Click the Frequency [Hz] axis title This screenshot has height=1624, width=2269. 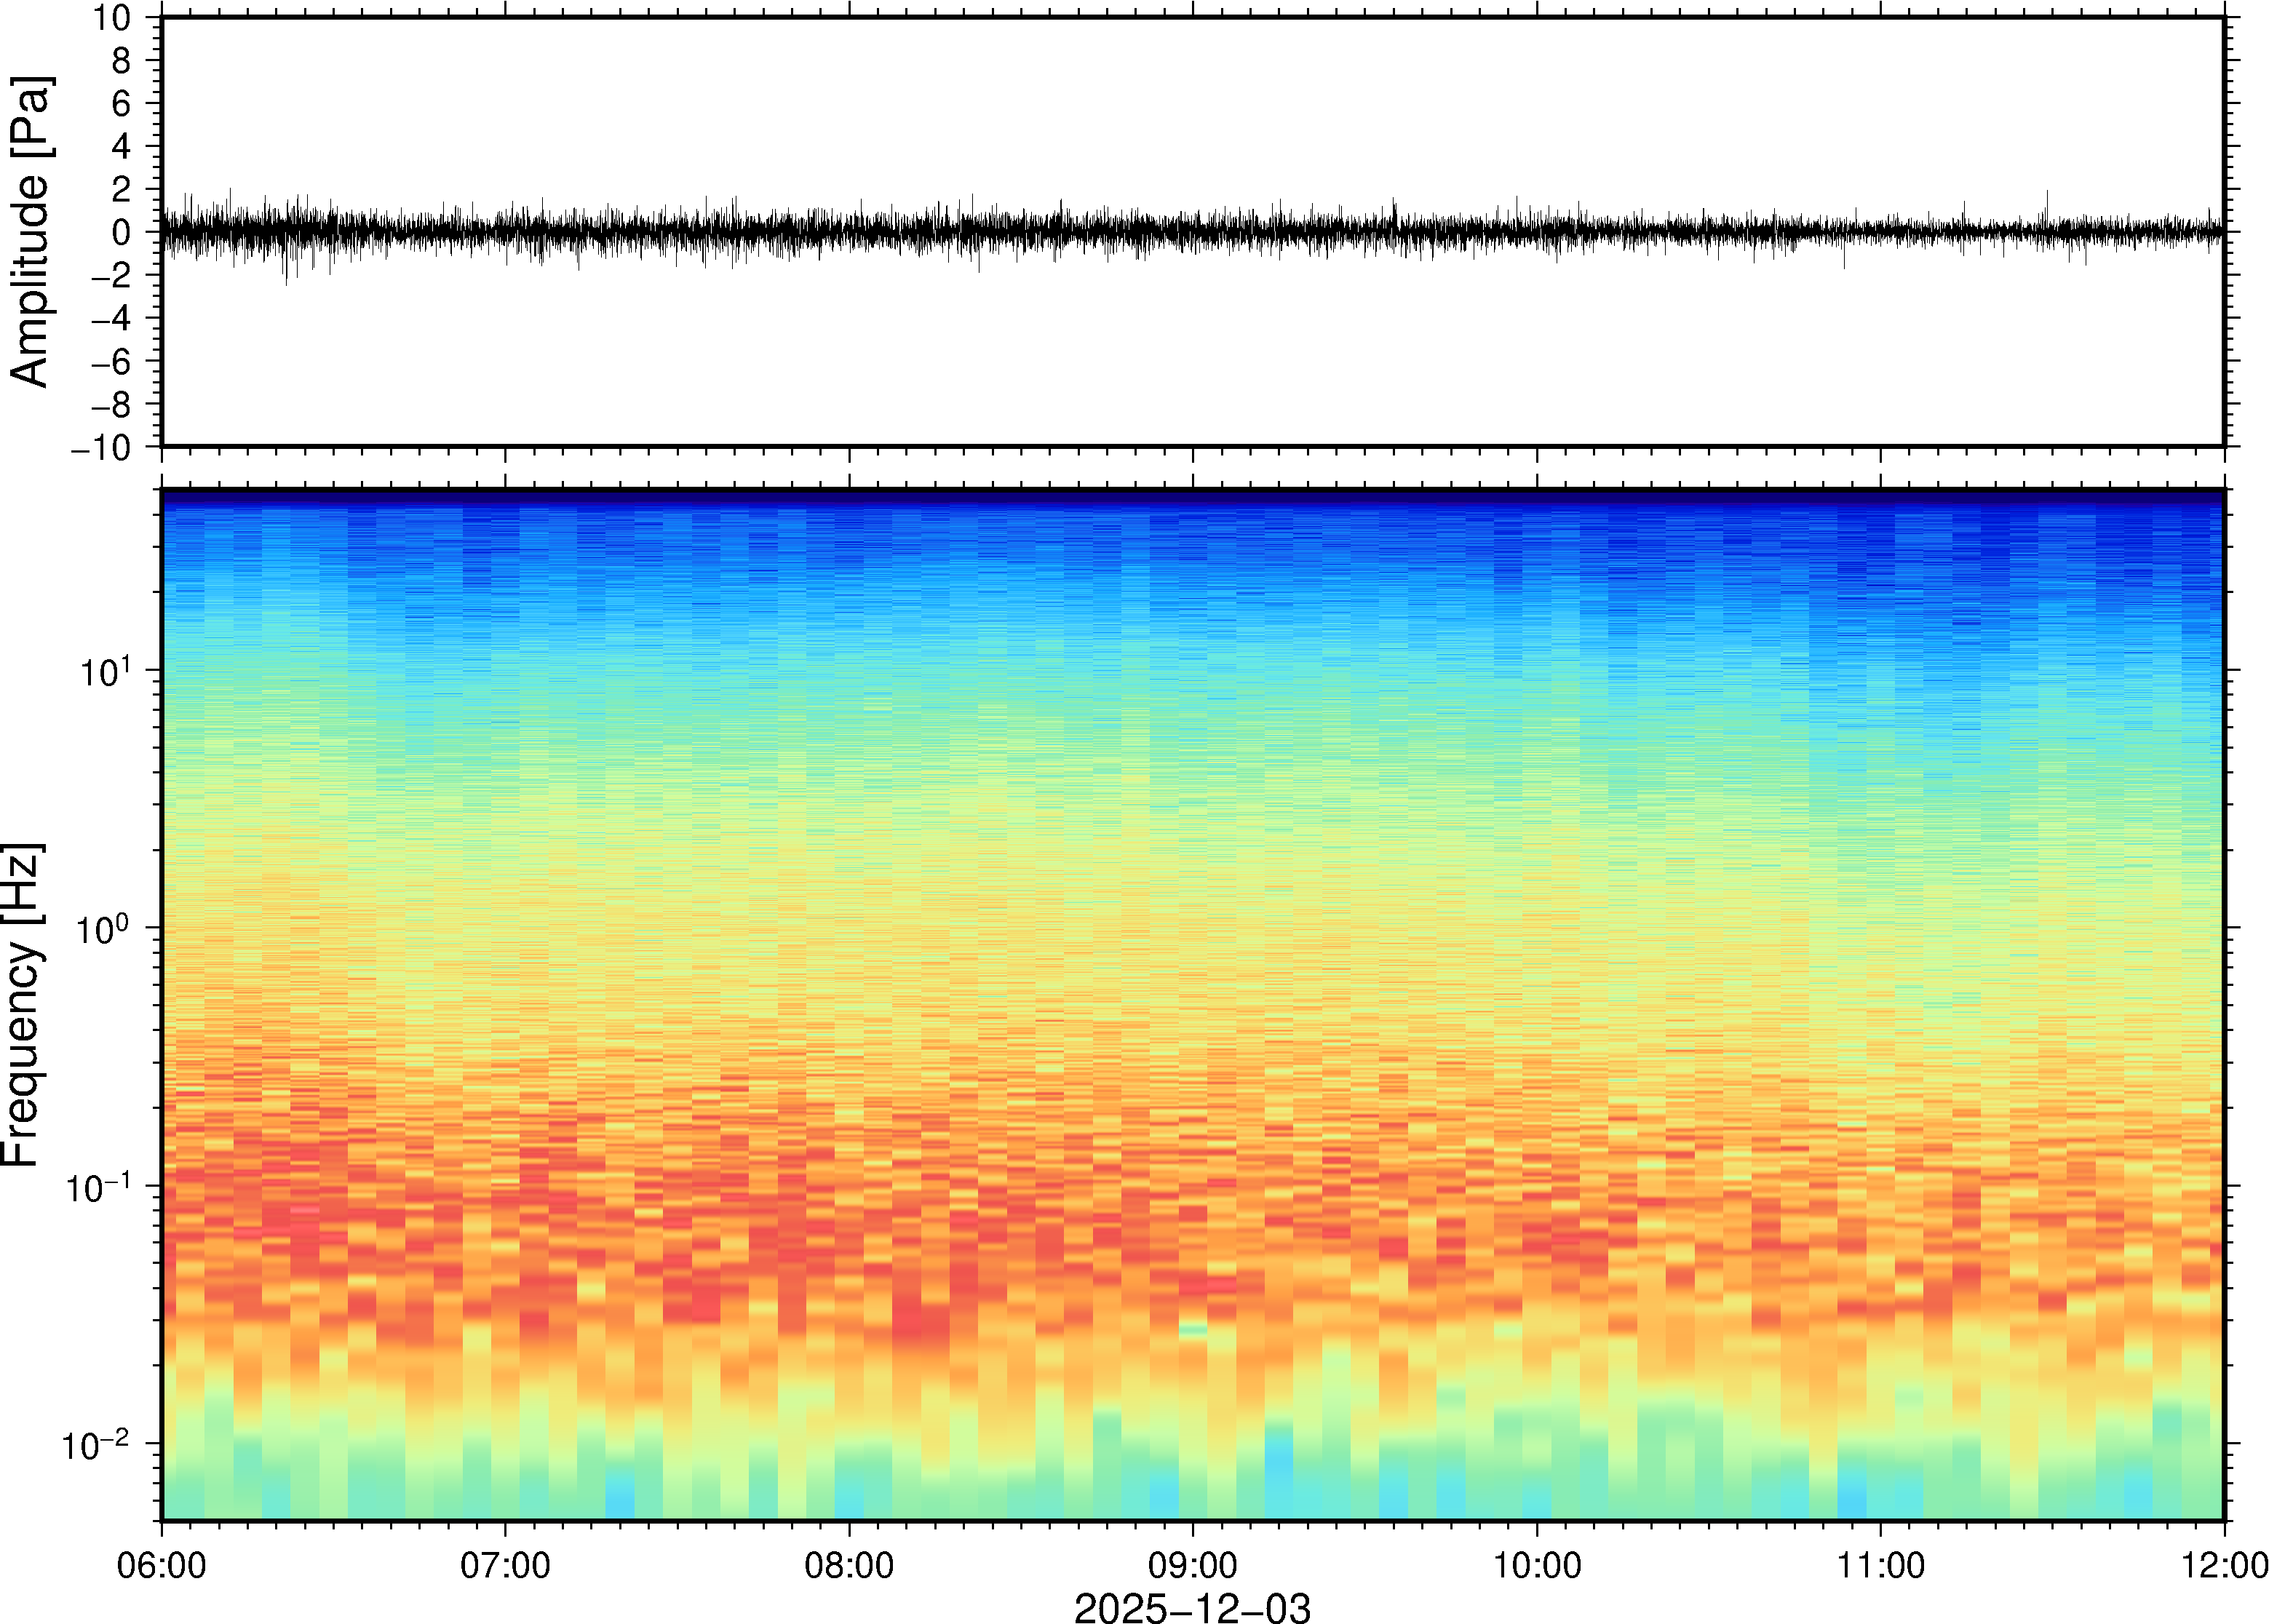pos(22,1004)
